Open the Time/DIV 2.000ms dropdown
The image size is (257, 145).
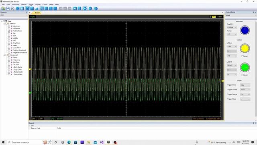[x=232, y=27]
